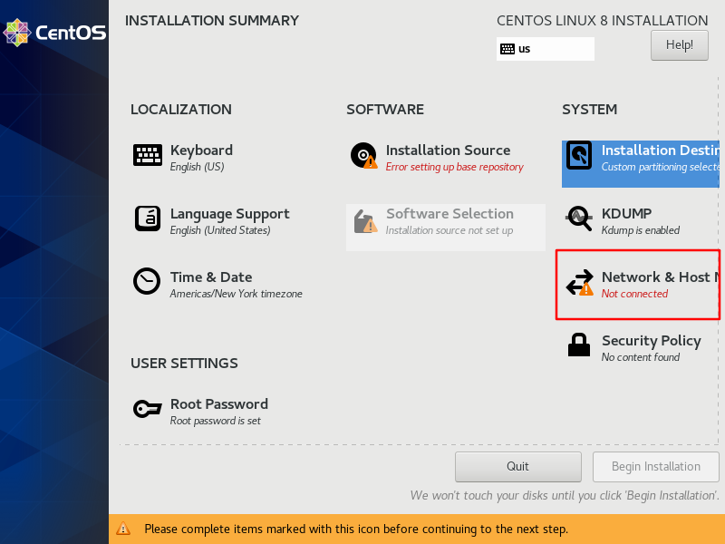Click 'Custom partitioning selected' status text

click(x=661, y=167)
